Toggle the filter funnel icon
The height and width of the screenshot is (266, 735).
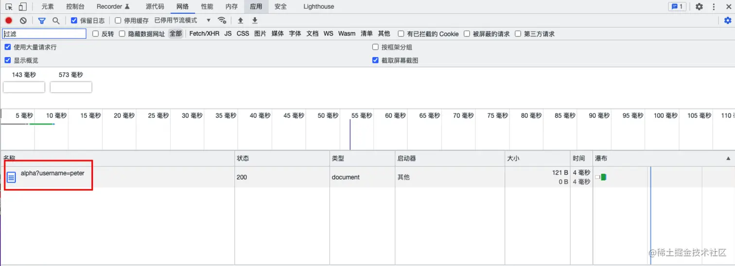pos(42,20)
